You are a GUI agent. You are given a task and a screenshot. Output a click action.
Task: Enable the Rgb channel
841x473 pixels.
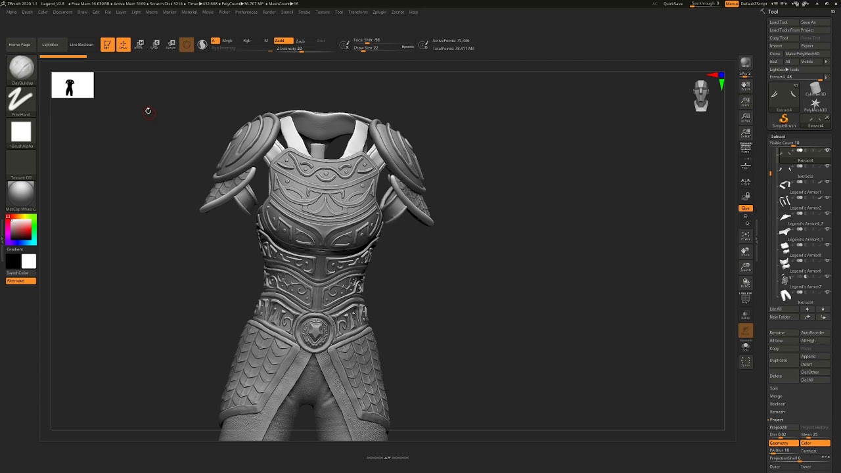[x=247, y=41]
